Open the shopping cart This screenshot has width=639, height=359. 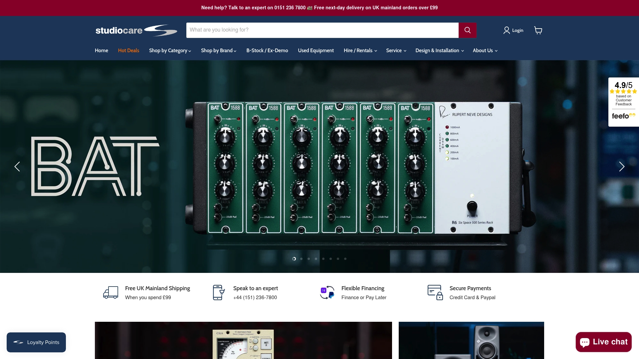[538, 30]
